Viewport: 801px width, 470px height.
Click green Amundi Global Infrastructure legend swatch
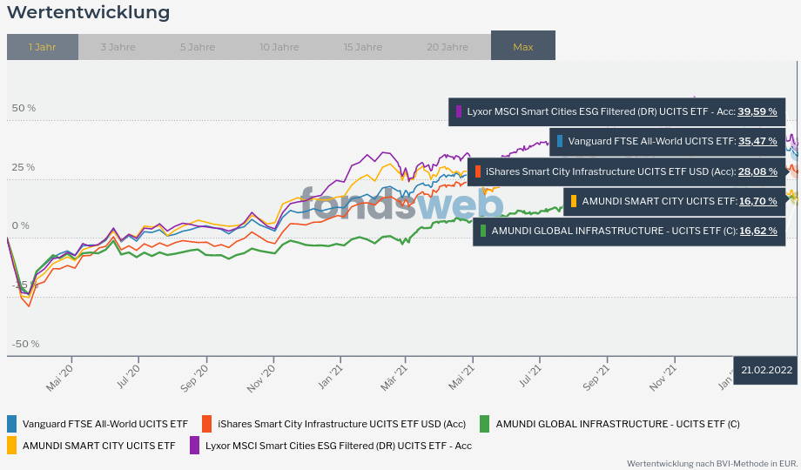(485, 424)
